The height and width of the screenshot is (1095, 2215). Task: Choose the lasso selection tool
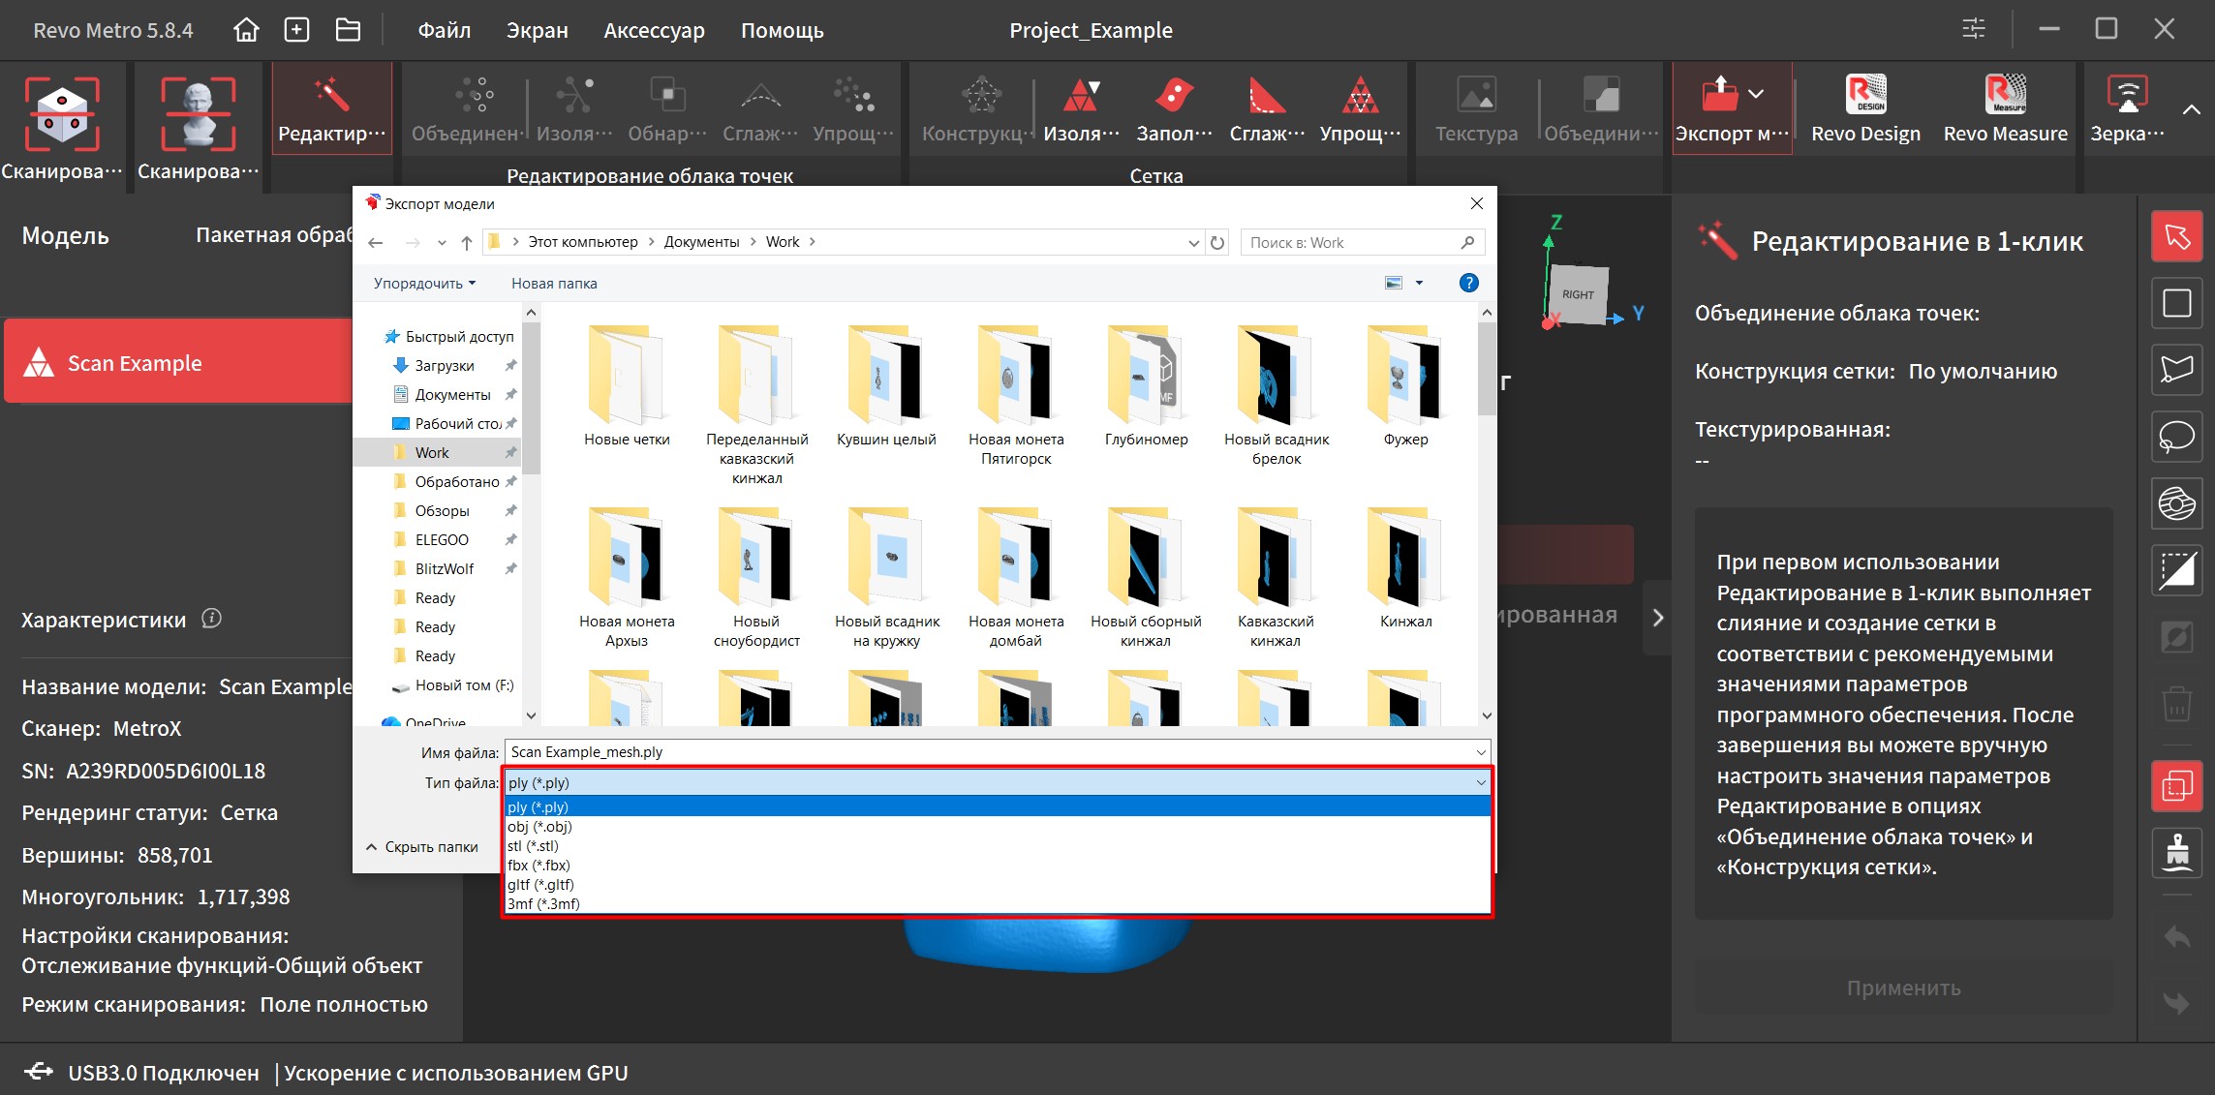[x=2176, y=436]
